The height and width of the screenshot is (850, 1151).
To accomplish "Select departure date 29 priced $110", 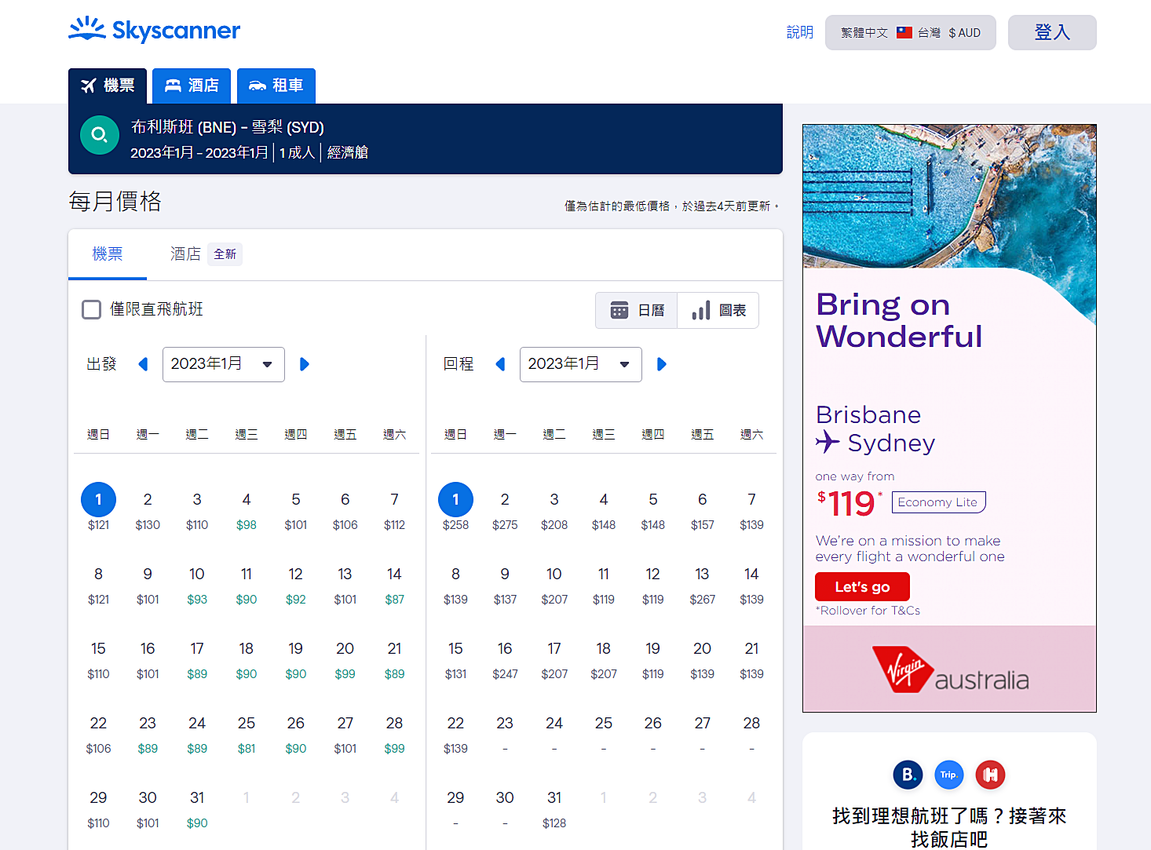I will click(98, 809).
